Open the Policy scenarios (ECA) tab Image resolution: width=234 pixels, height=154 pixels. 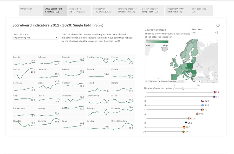coord(201,10)
